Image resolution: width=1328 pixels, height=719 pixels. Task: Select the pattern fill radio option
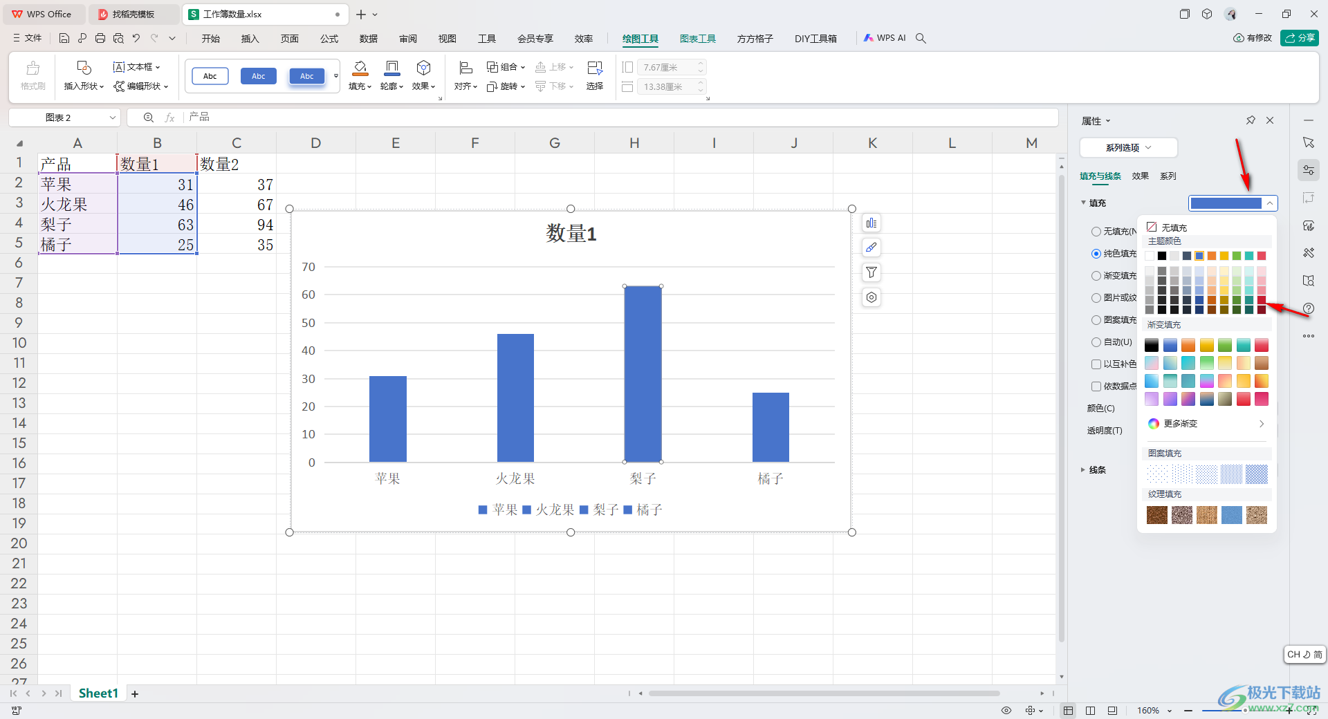1096,320
